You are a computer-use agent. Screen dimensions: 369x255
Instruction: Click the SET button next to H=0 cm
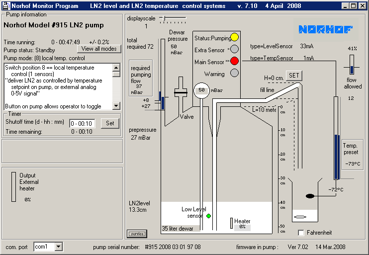tap(294, 76)
